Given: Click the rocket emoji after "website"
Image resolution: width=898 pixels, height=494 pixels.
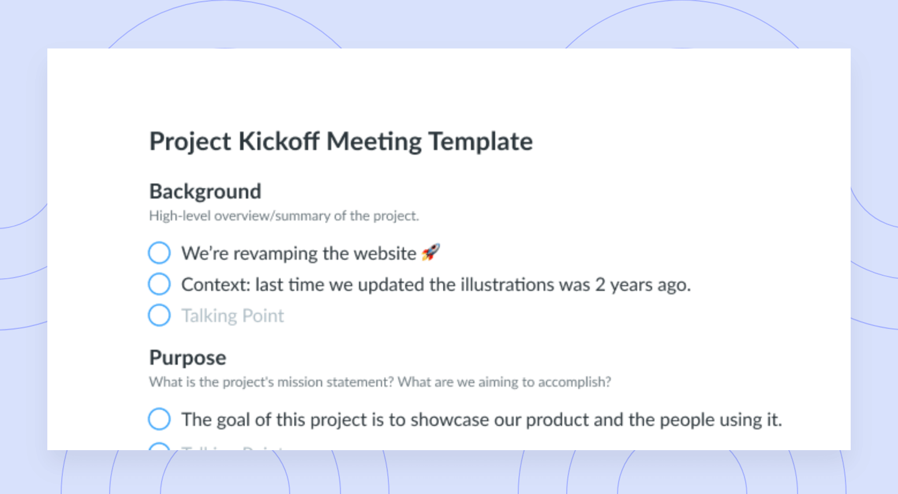Looking at the screenshot, I should [x=431, y=252].
